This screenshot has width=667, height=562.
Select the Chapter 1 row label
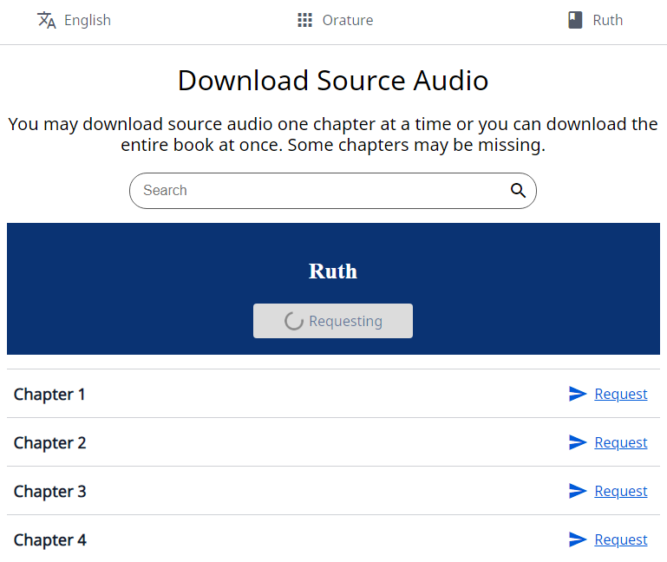(x=49, y=395)
